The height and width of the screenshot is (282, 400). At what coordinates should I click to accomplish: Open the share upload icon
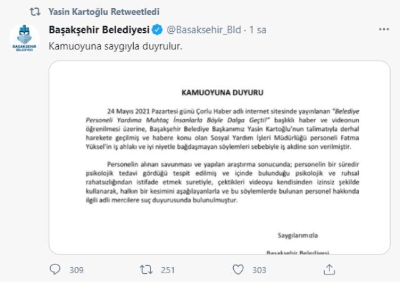tap(329, 269)
